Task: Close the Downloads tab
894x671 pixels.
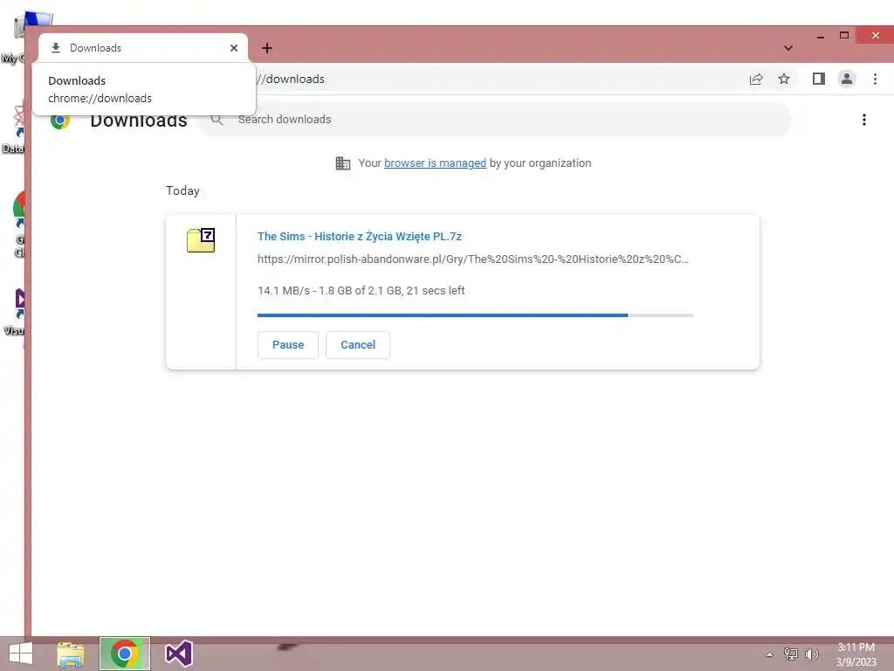Action: click(x=234, y=48)
